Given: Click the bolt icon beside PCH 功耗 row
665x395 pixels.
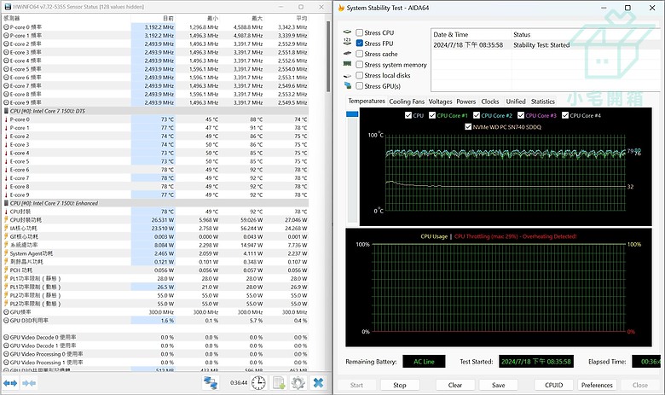Looking at the screenshot, I should [6, 270].
